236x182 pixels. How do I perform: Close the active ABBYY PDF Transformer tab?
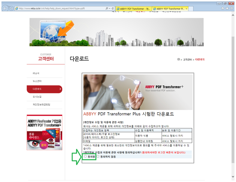[x=186, y=9]
